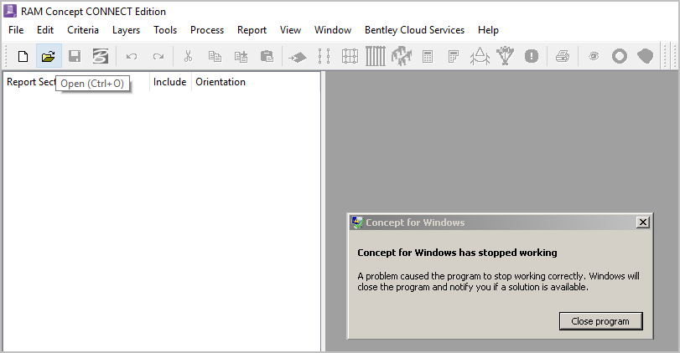Click the Include column header

point(169,82)
